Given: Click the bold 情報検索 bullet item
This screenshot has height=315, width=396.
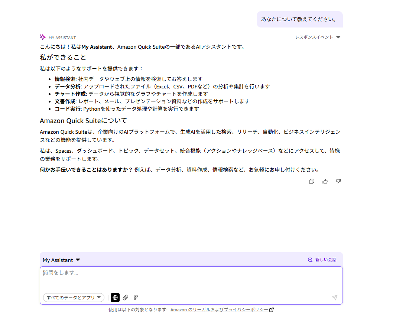Looking at the screenshot, I should point(65,79).
